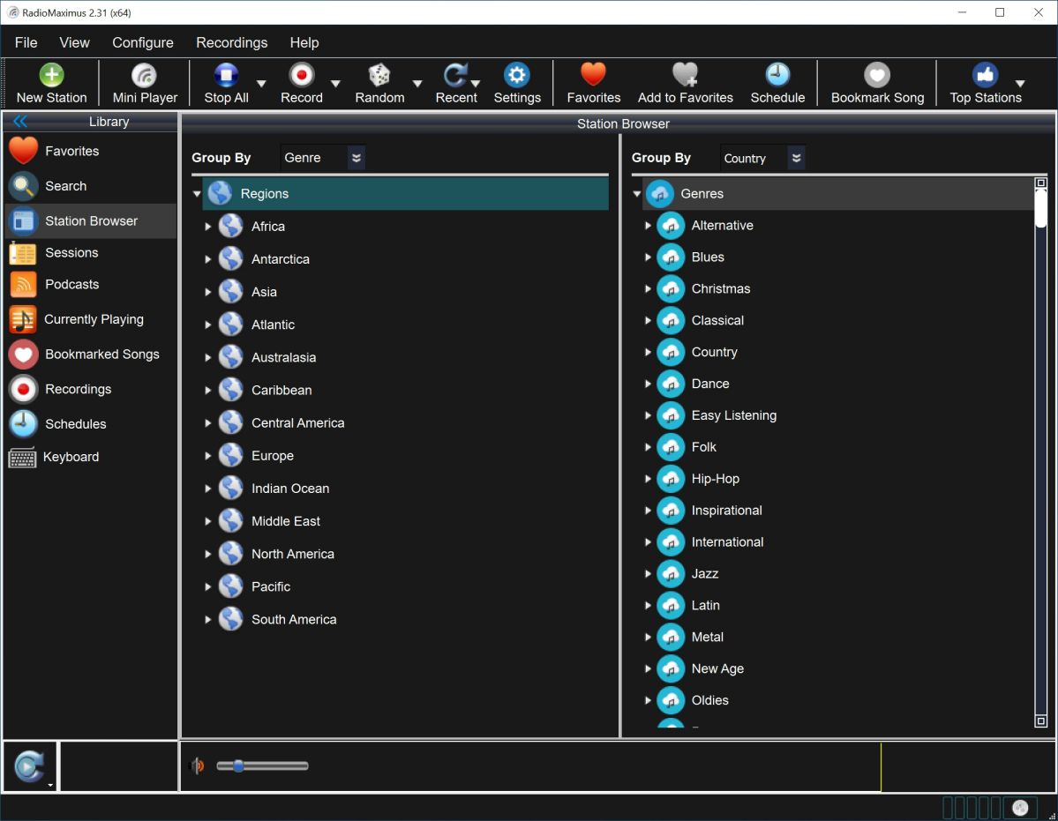Select the Oldies genre
Image resolution: width=1058 pixels, height=821 pixels.
point(709,700)
